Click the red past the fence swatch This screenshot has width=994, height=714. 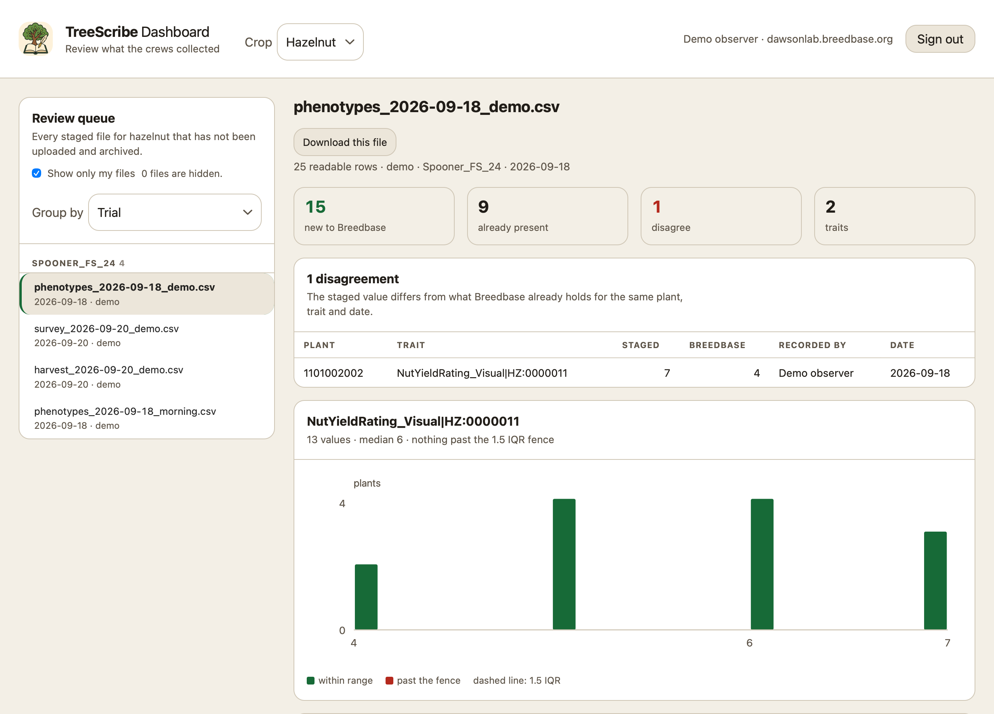pos(389,681)
